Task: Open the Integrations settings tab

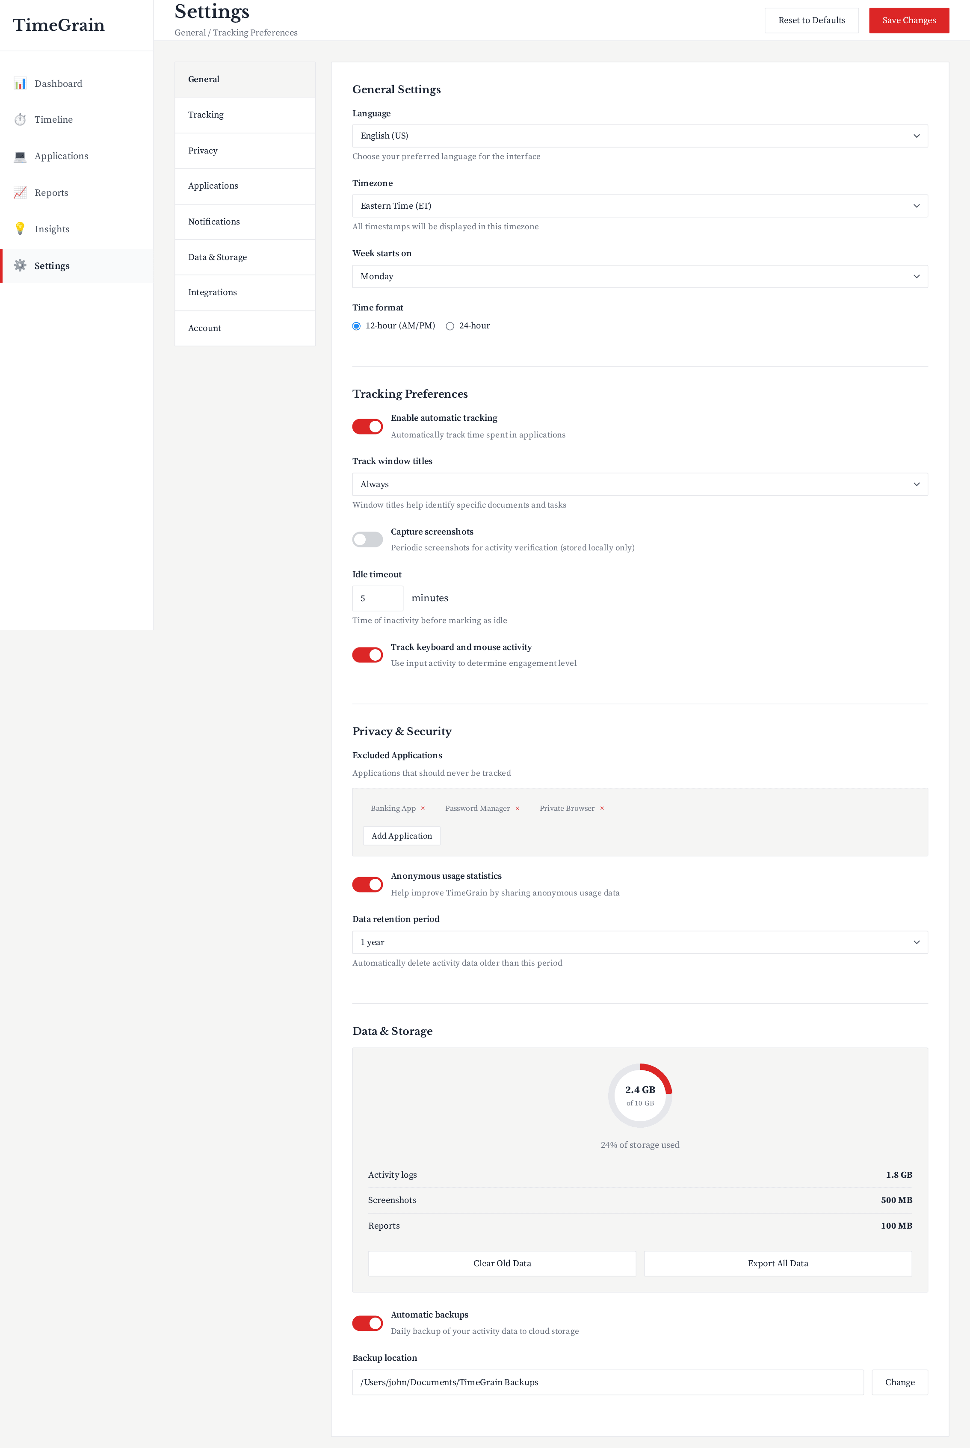Action: (212, 292)
